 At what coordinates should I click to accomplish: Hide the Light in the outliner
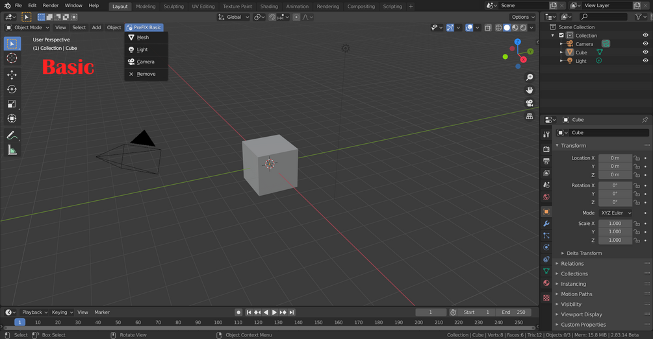[645, 60]
